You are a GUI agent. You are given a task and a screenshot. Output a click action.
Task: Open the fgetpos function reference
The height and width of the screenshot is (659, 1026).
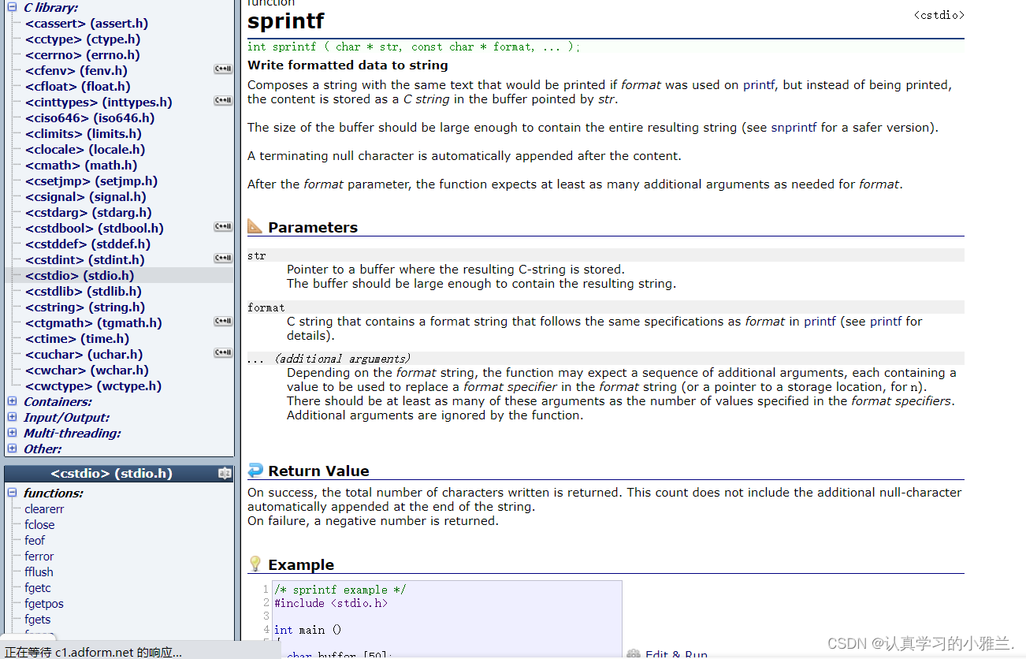(x=44, y=603)
